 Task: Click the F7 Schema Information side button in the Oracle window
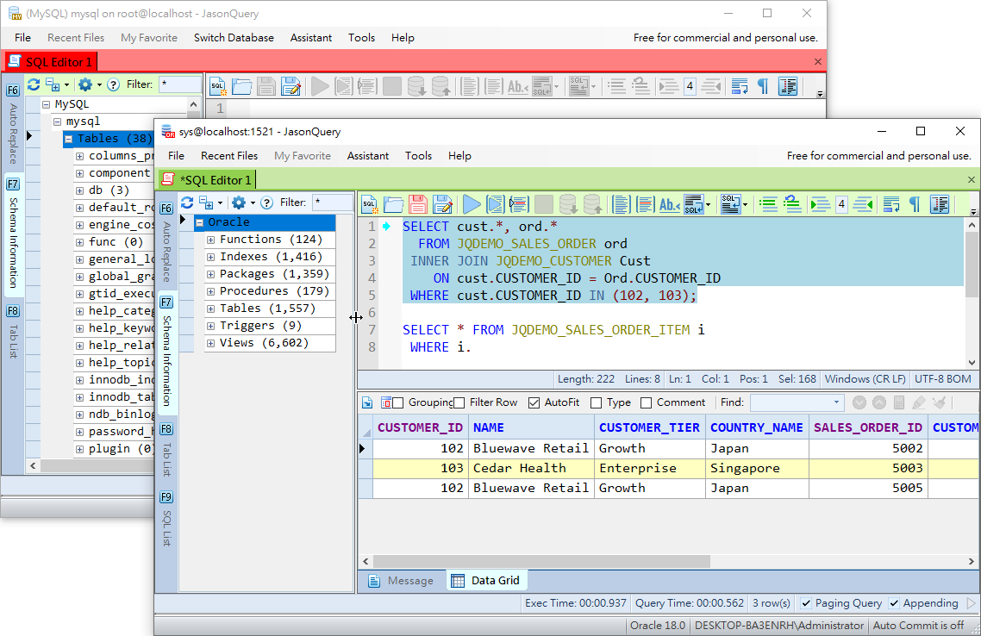click(166, 353)
